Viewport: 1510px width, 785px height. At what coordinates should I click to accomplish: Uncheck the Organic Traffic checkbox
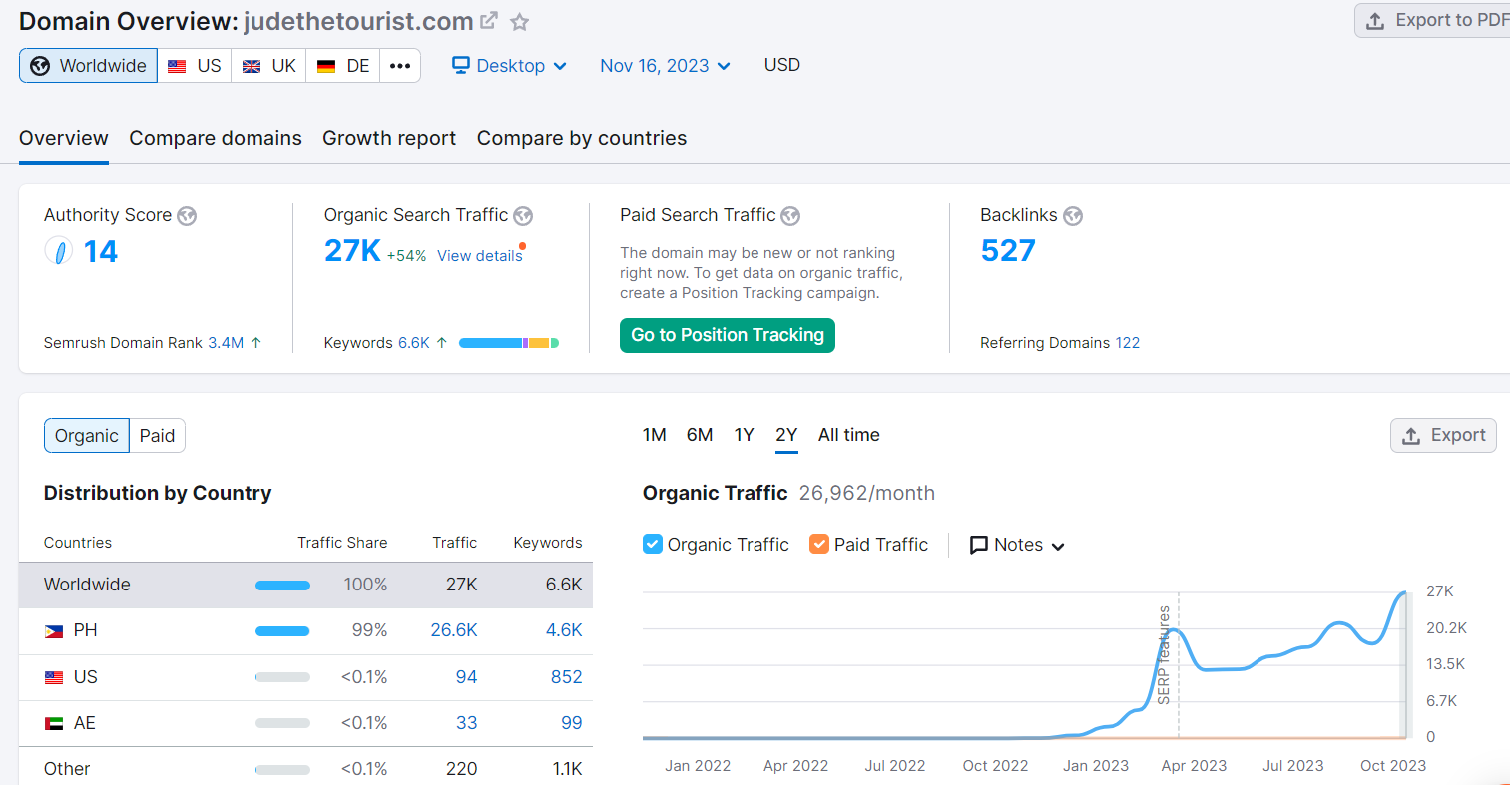click(653, 544)
